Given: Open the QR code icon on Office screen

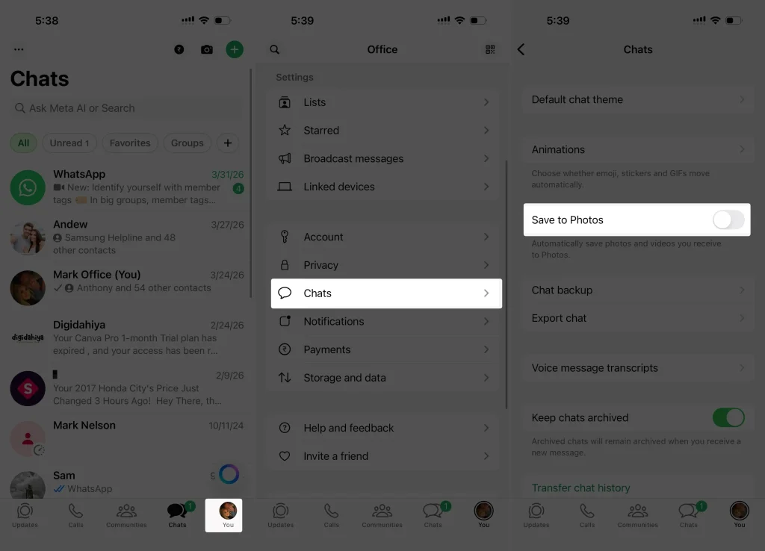Looking at the screenshot, I should [x=490, y=49].
